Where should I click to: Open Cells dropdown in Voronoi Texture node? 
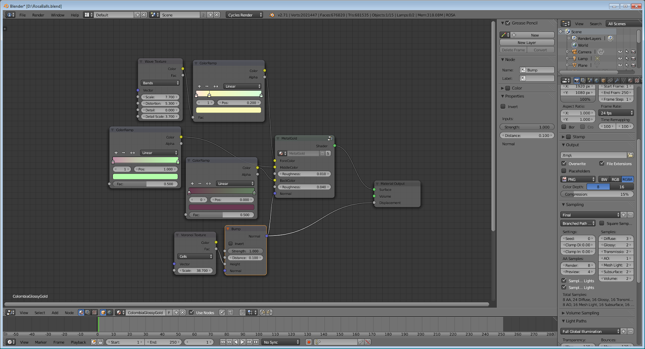[x=195, y=256]
